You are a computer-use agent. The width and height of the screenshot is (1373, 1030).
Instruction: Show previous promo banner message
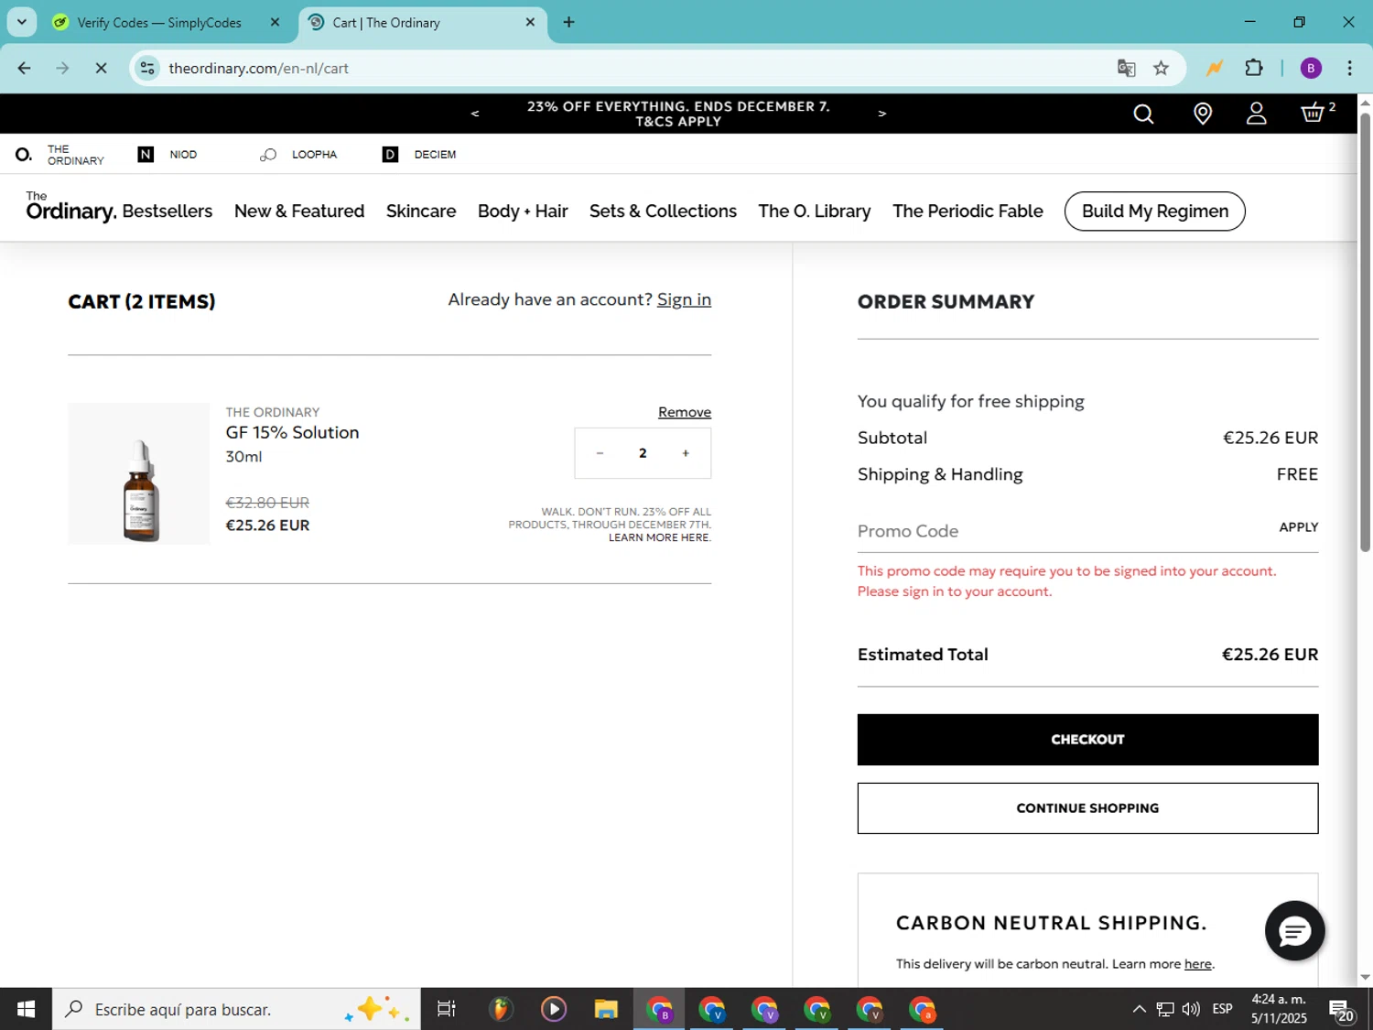tap(474, 114)
